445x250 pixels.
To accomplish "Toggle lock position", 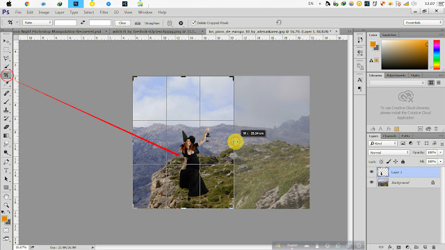I will 396,162.
